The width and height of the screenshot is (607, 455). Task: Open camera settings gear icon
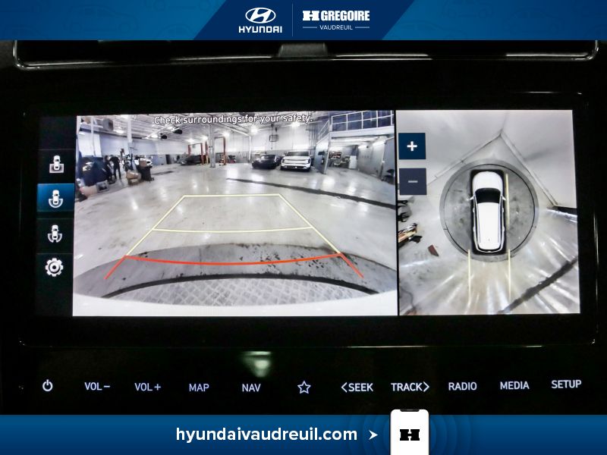(55, 267)
